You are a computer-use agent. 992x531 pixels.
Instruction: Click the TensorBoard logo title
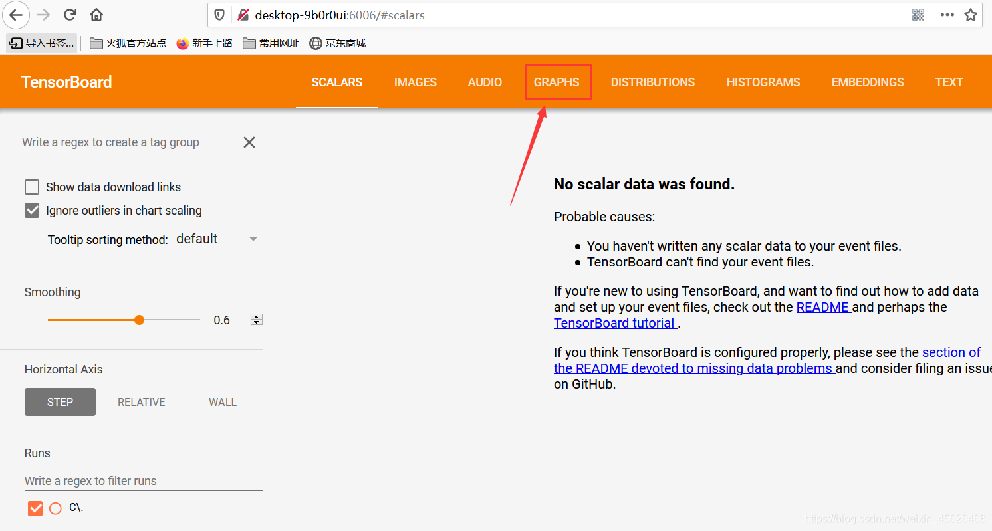pos(66,82)
